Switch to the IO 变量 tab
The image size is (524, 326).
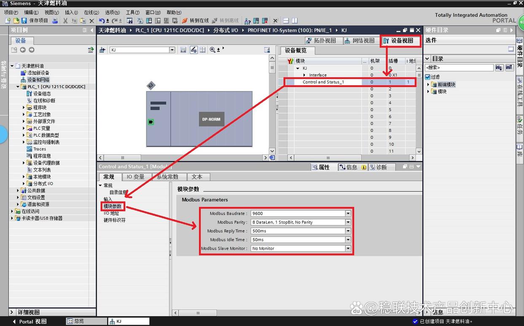pyautogui.click(x=136, y=177)
